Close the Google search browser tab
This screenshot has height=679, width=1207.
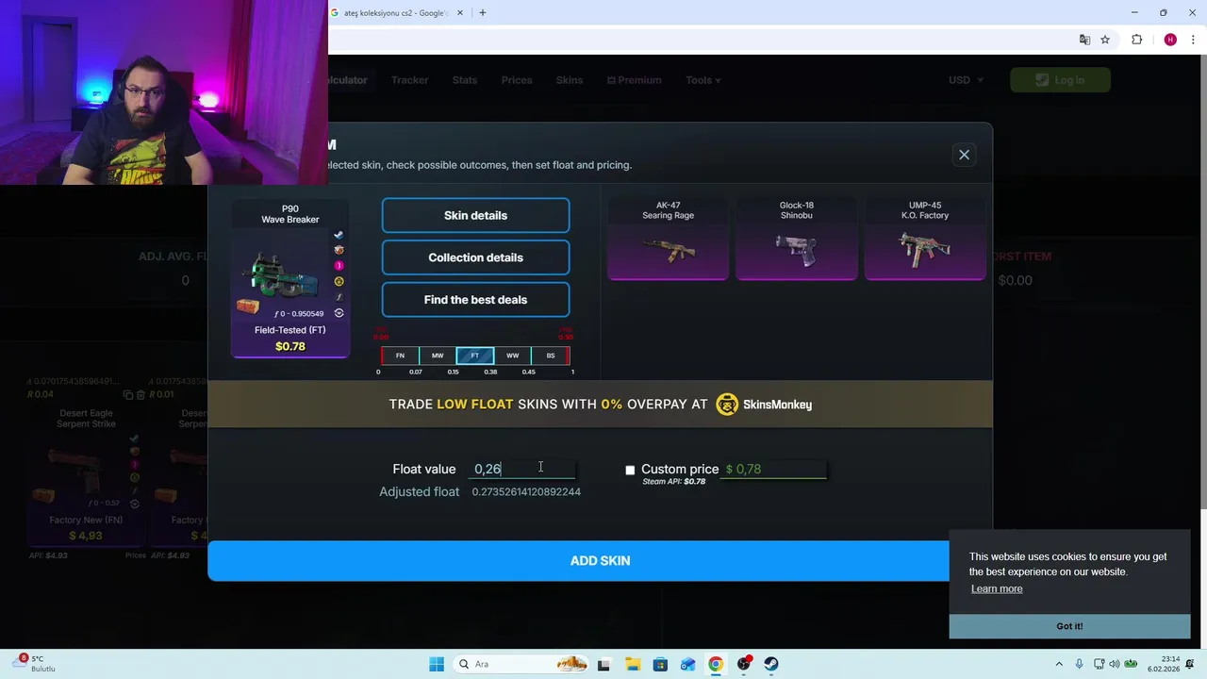click(460, 13)
